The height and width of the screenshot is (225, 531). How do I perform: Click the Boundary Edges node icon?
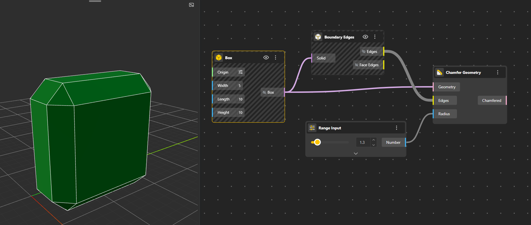click(x=318, y=37)
